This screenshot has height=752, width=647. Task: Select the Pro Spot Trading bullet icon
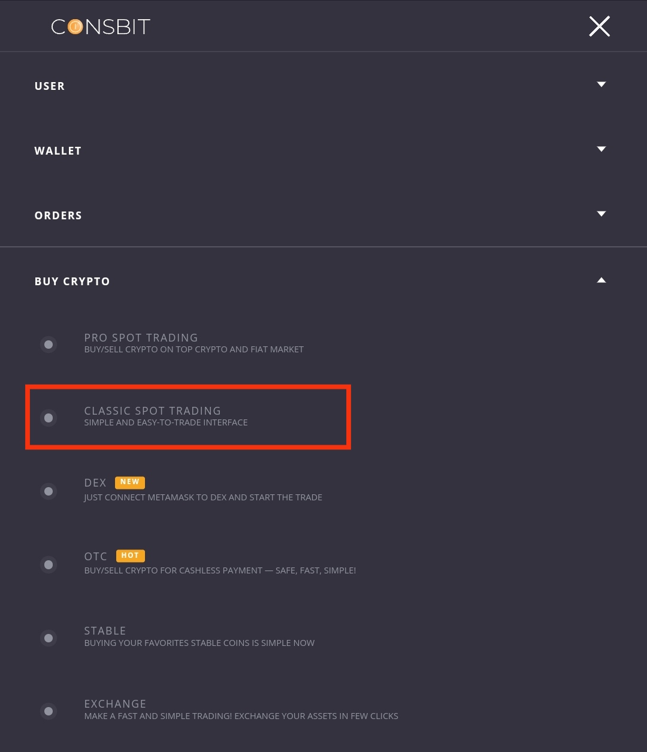(49, 345)
